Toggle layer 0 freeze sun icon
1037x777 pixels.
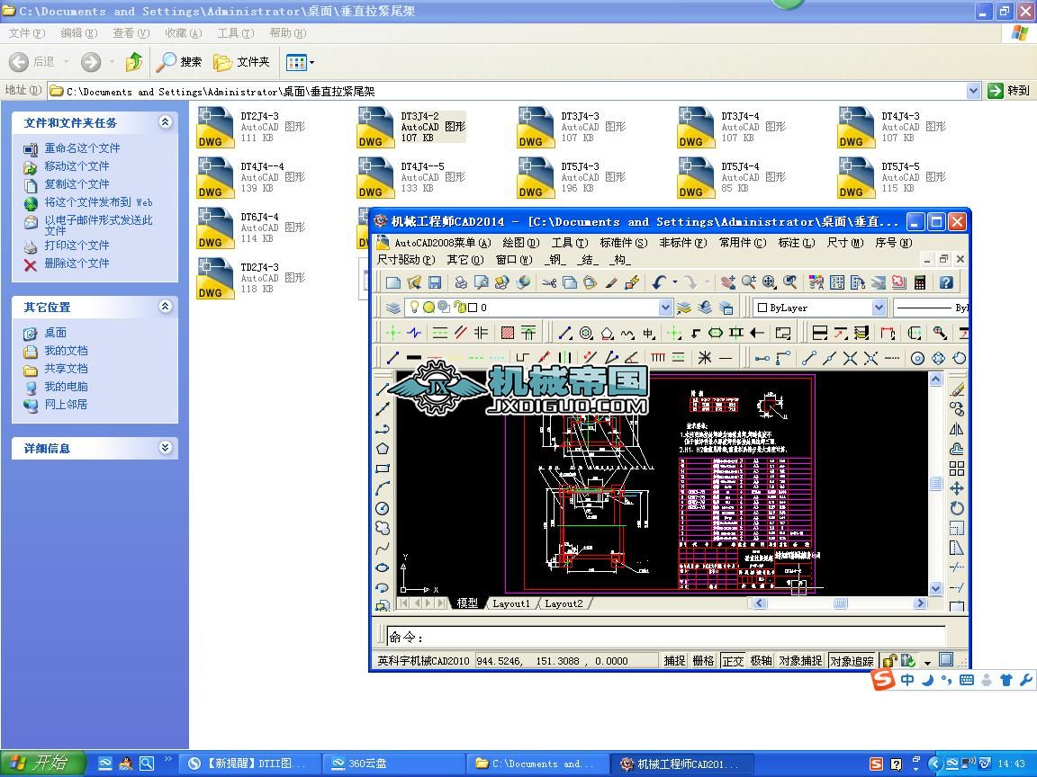428,308
